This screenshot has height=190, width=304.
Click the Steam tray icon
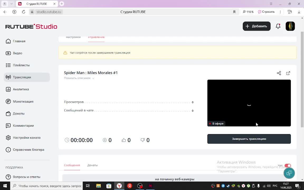click(228, 186)
